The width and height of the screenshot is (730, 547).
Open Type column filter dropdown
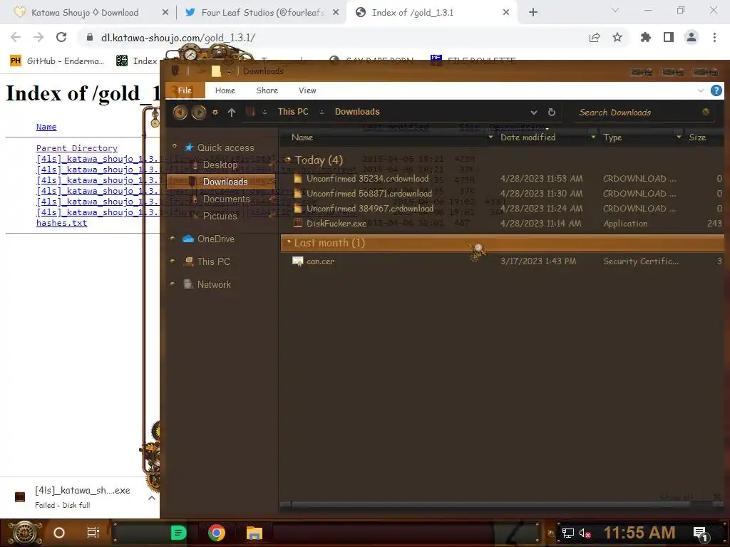coord(679,137)
